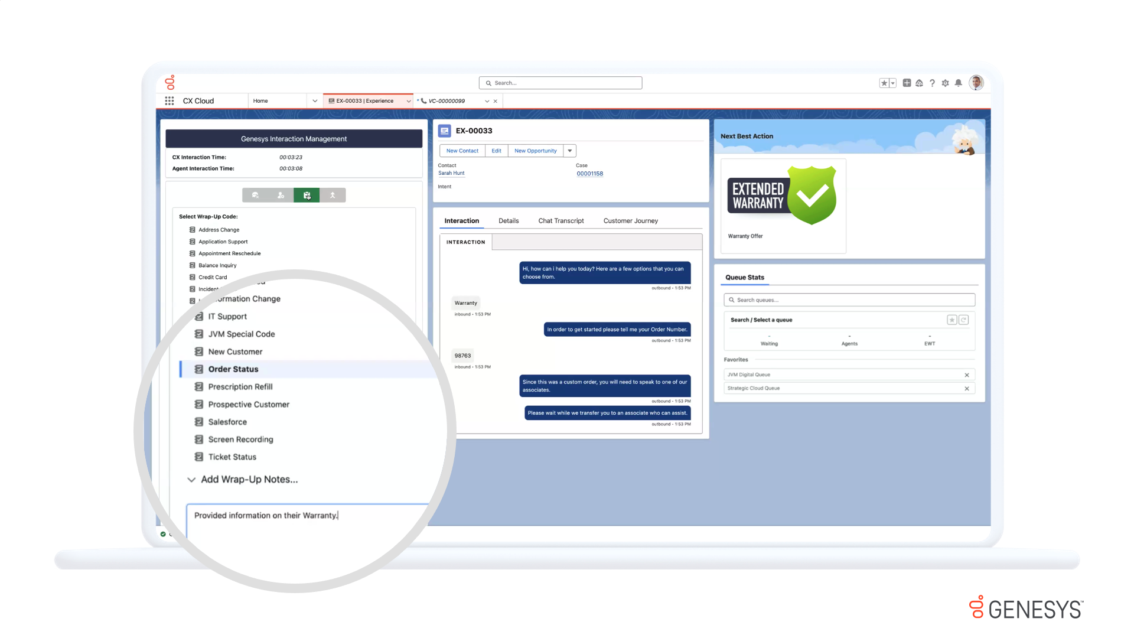The height and width of the screenshot is (638, 1134).
Task: Collapse the Add Wrap-Up Notes section
Action: click(x=191, y=480)
